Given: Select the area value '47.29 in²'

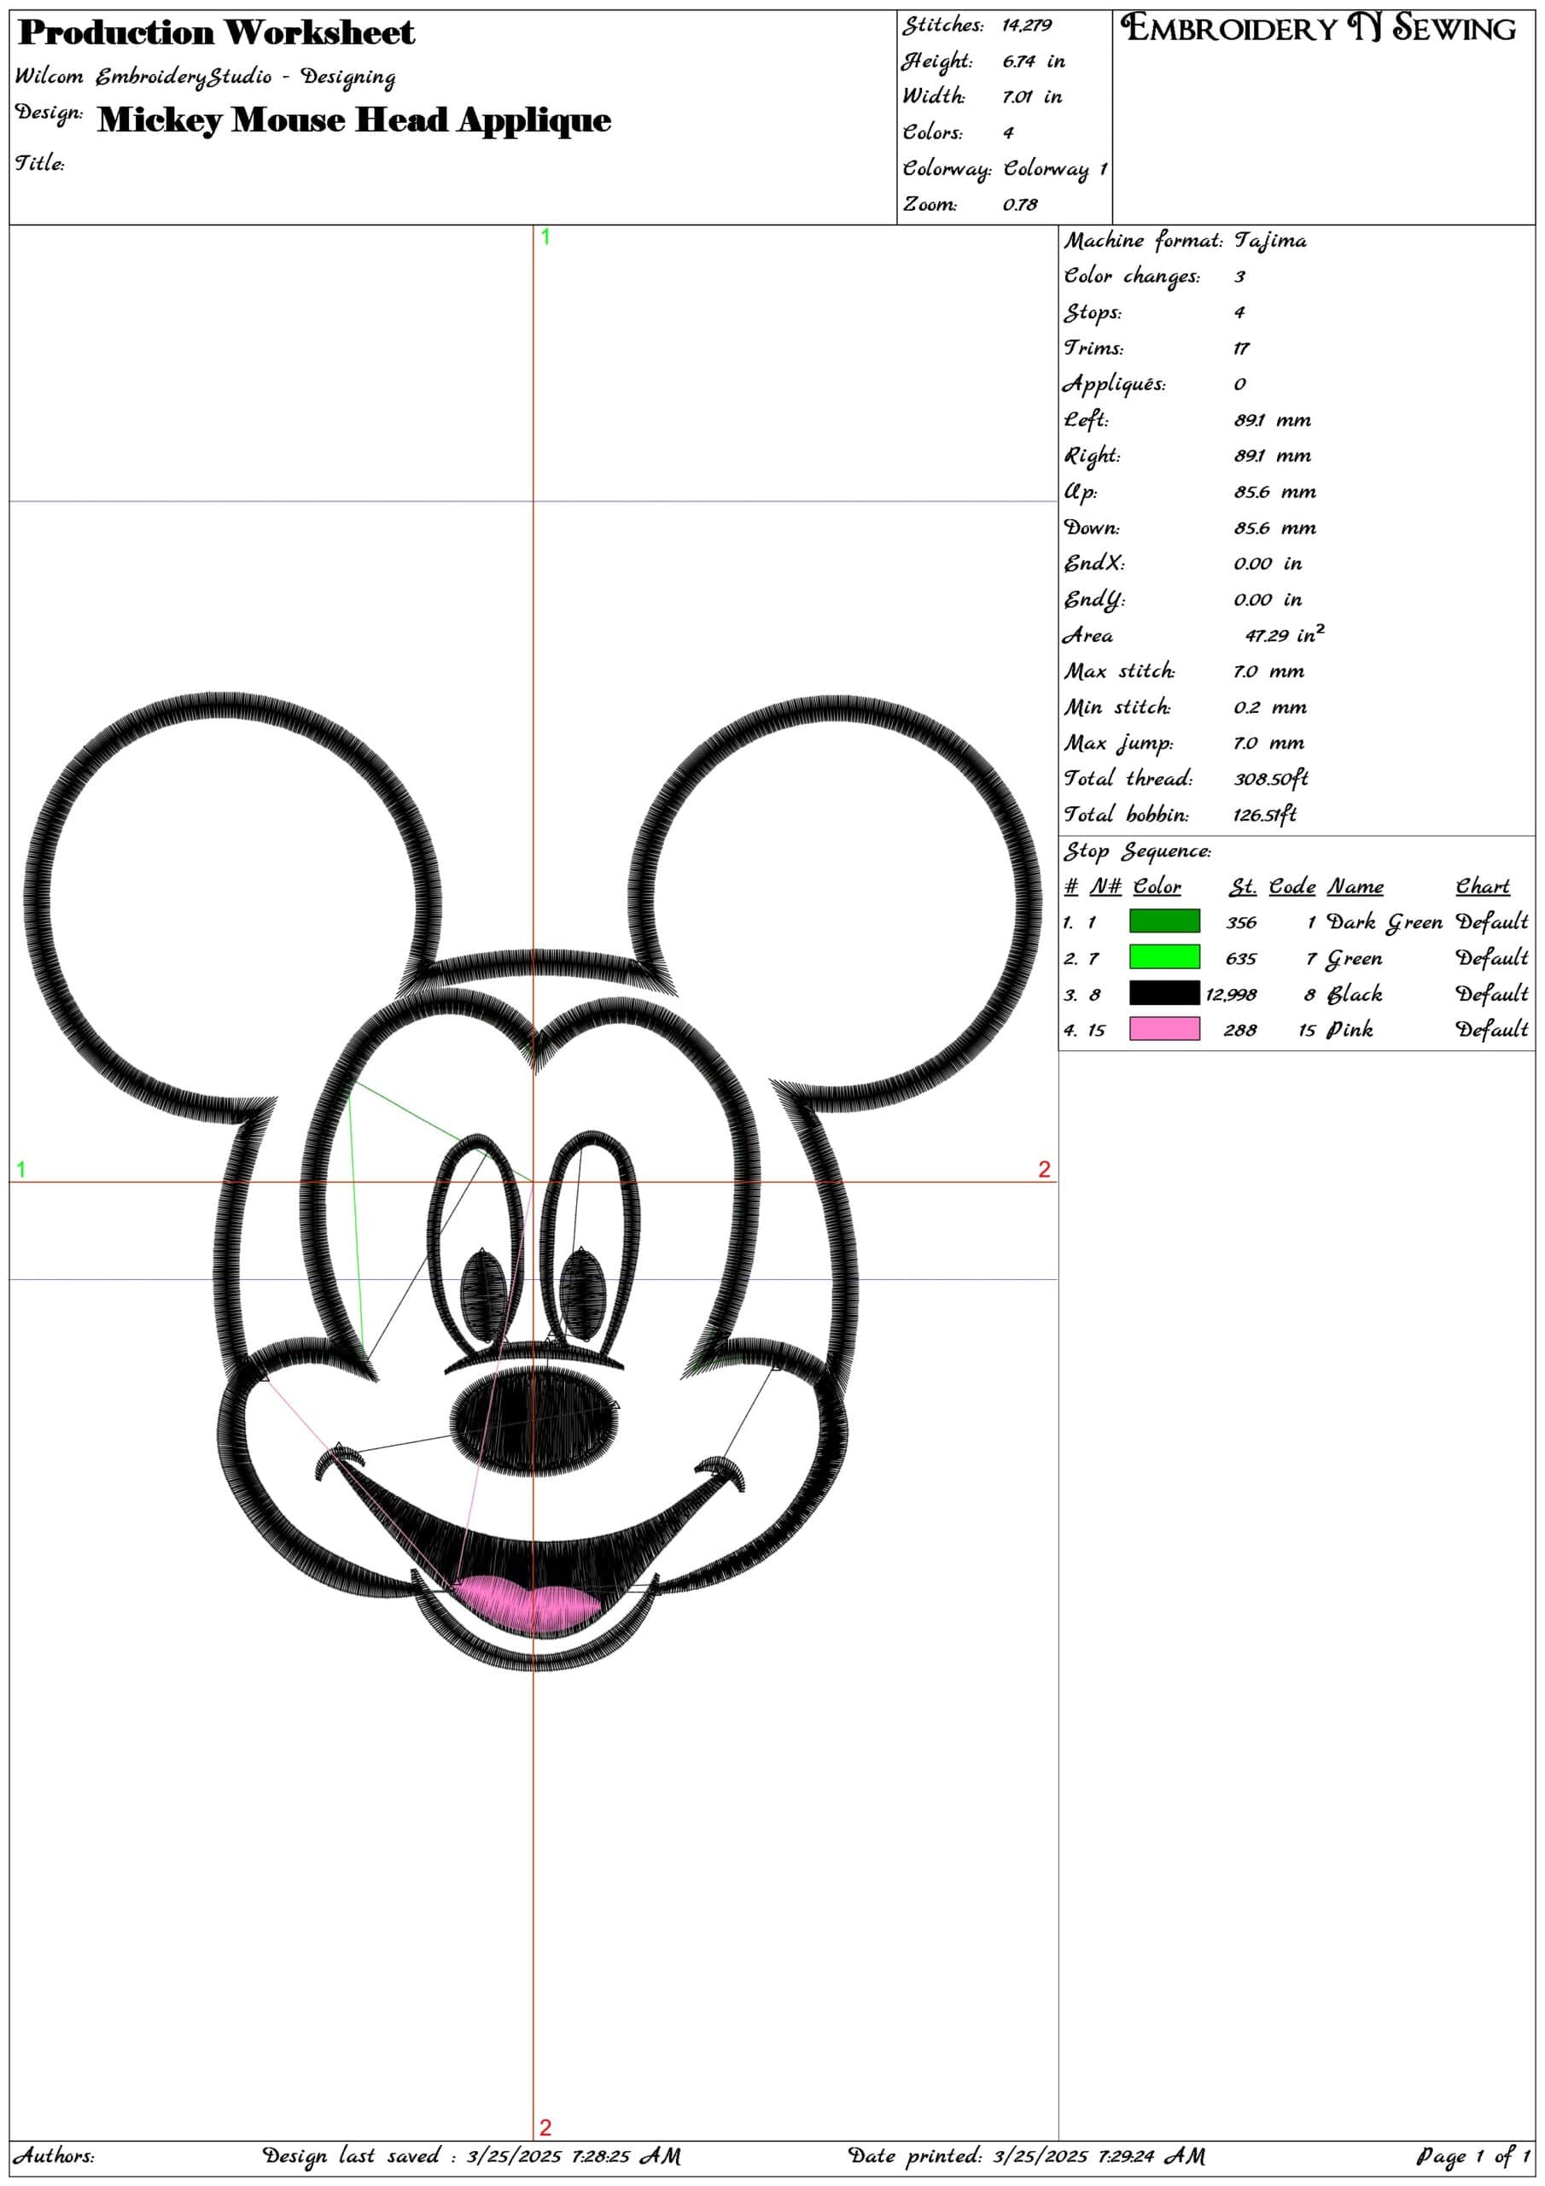Looking at the screenshot, I should [1284, 634].
